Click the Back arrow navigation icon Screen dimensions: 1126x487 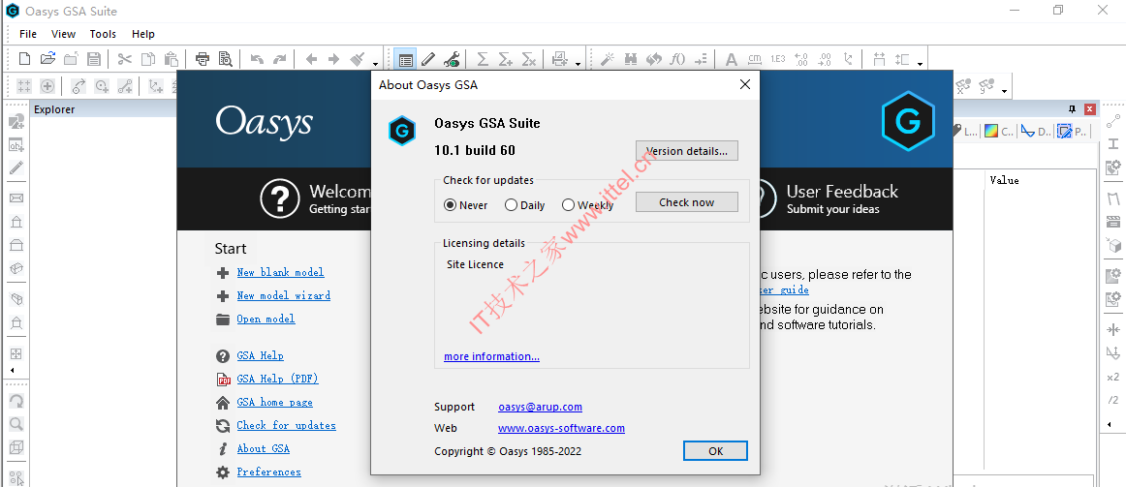point(311,59)
